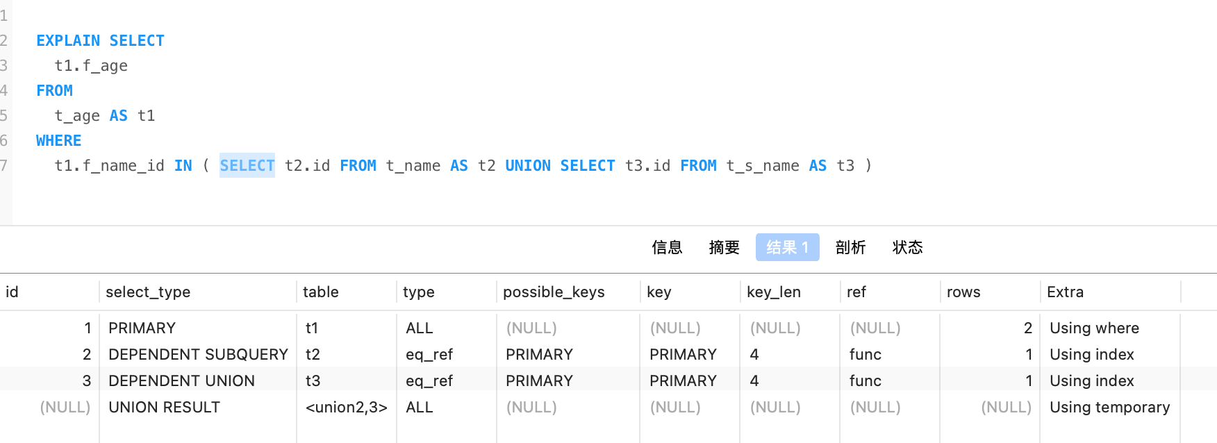
Task: Click the rows column header
Action: pos(963,292)
